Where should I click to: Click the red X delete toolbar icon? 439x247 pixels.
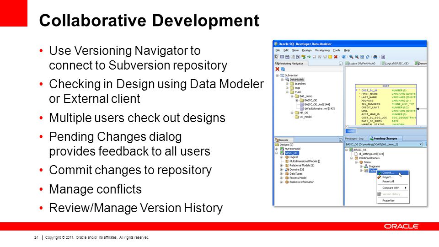click(336, 57)
